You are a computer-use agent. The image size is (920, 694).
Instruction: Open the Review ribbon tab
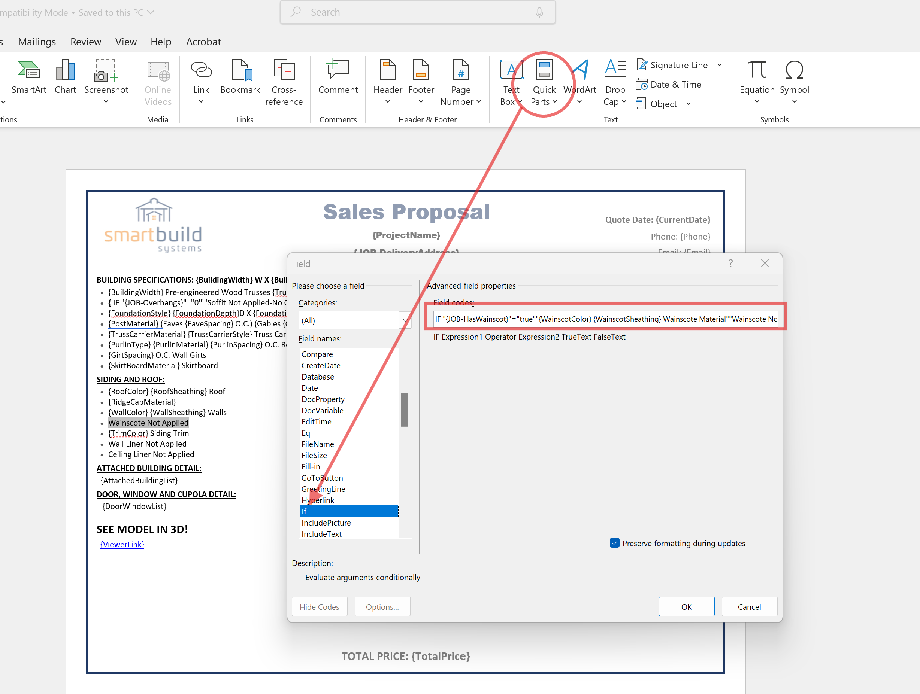click(x=86, y=42)
